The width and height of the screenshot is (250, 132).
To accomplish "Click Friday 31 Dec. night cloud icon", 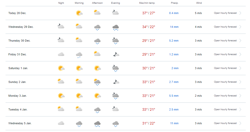I will [61, 54].
